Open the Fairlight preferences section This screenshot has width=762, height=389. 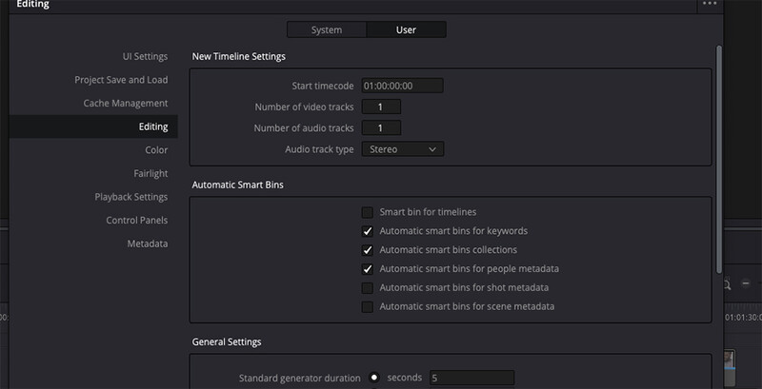coord(150,173)
